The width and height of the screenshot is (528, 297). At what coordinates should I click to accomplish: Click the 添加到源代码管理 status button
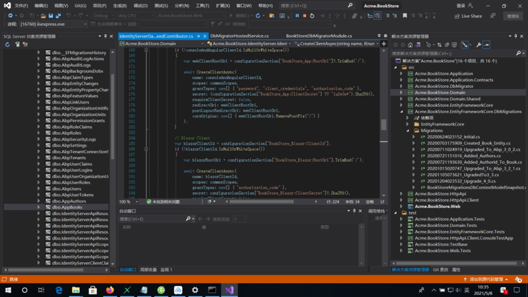(486, 279)
